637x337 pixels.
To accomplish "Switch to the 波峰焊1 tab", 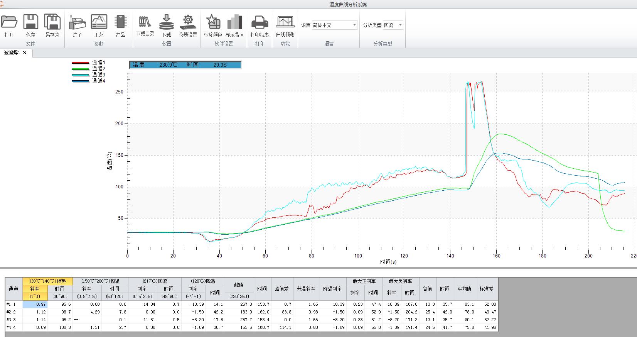I will point(12,53).
